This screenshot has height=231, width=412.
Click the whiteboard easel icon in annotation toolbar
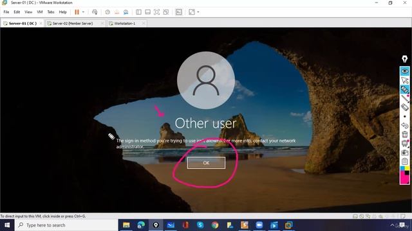point(405,143)
